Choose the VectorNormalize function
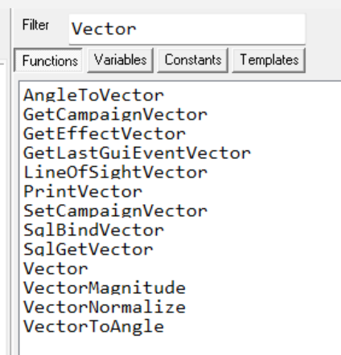The image size is (341, 355). click(x=105, y=307)
